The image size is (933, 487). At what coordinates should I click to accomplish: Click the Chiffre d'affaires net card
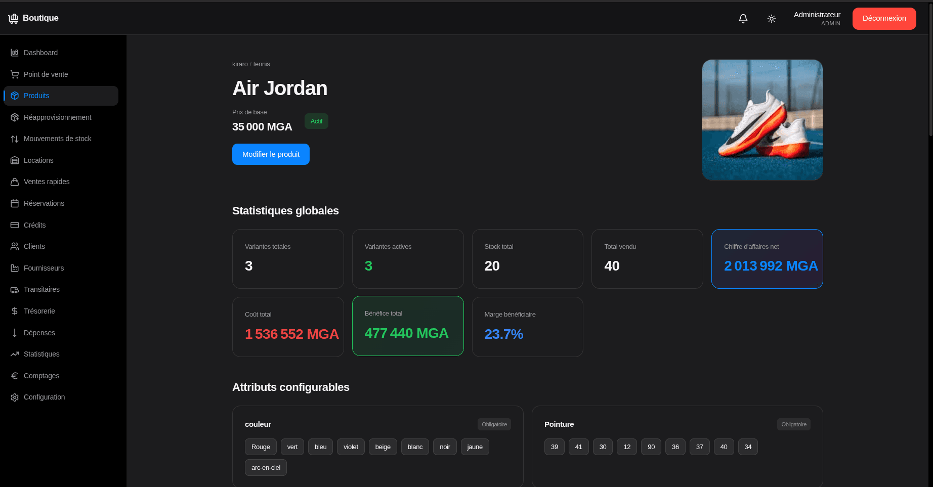[767, 259]
